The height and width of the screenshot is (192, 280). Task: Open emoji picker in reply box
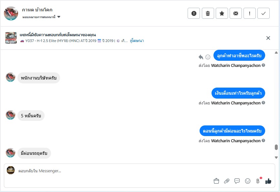click(x=248, y=181)
